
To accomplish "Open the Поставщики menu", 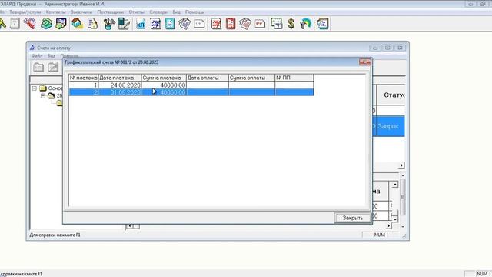I will point(111,12).
